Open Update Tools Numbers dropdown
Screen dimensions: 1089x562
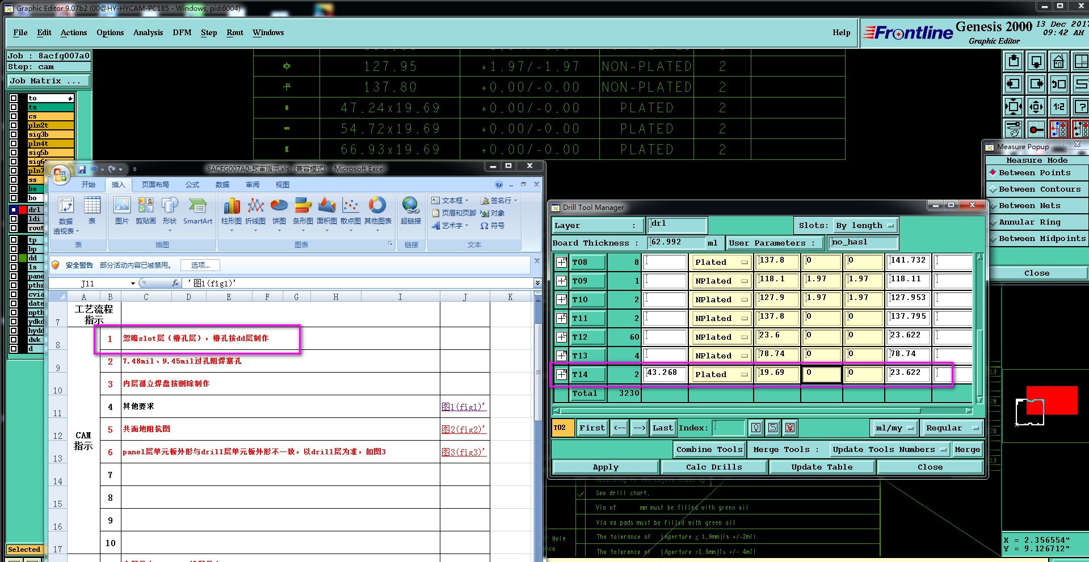(x=889, y=450)
